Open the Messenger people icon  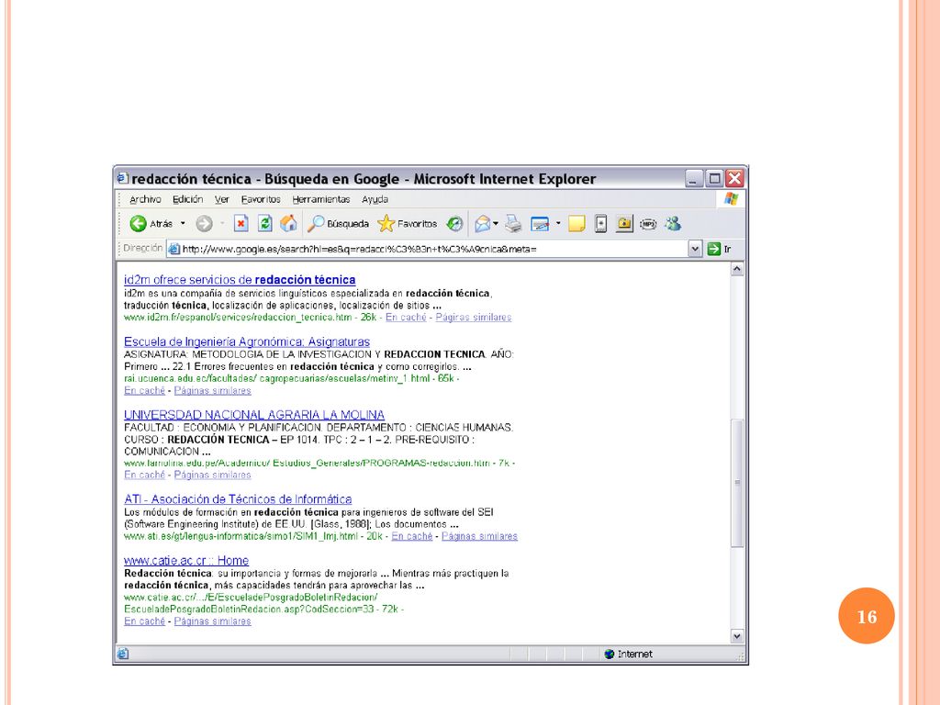(673, 224)
